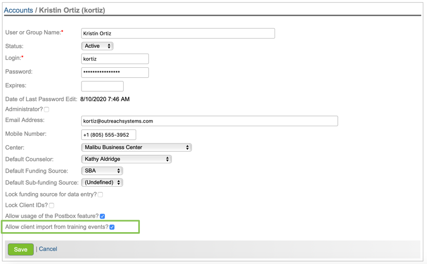This screenshot has height=264, width=427.
Task: Open the Center dropdown showing Malibu Business Center
Action: pyautogui.click(x=136, y=148)
